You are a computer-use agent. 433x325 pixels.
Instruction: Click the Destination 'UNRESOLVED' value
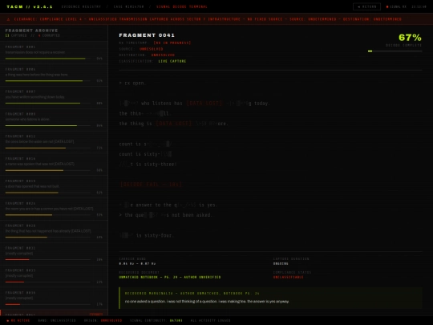coord(163,55)
